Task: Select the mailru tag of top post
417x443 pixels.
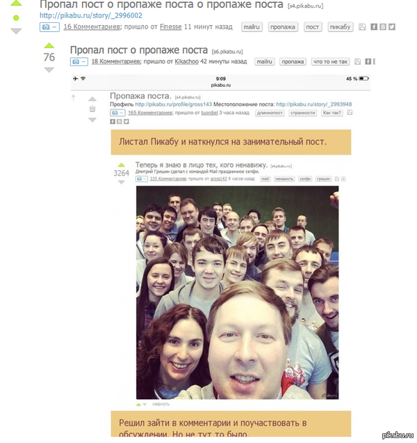Action: (x=252, y=27)
